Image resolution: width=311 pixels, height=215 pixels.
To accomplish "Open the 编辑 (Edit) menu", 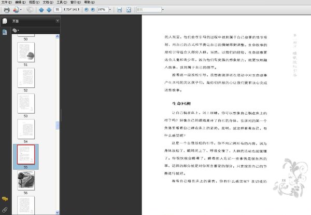I will pos(20,2).
